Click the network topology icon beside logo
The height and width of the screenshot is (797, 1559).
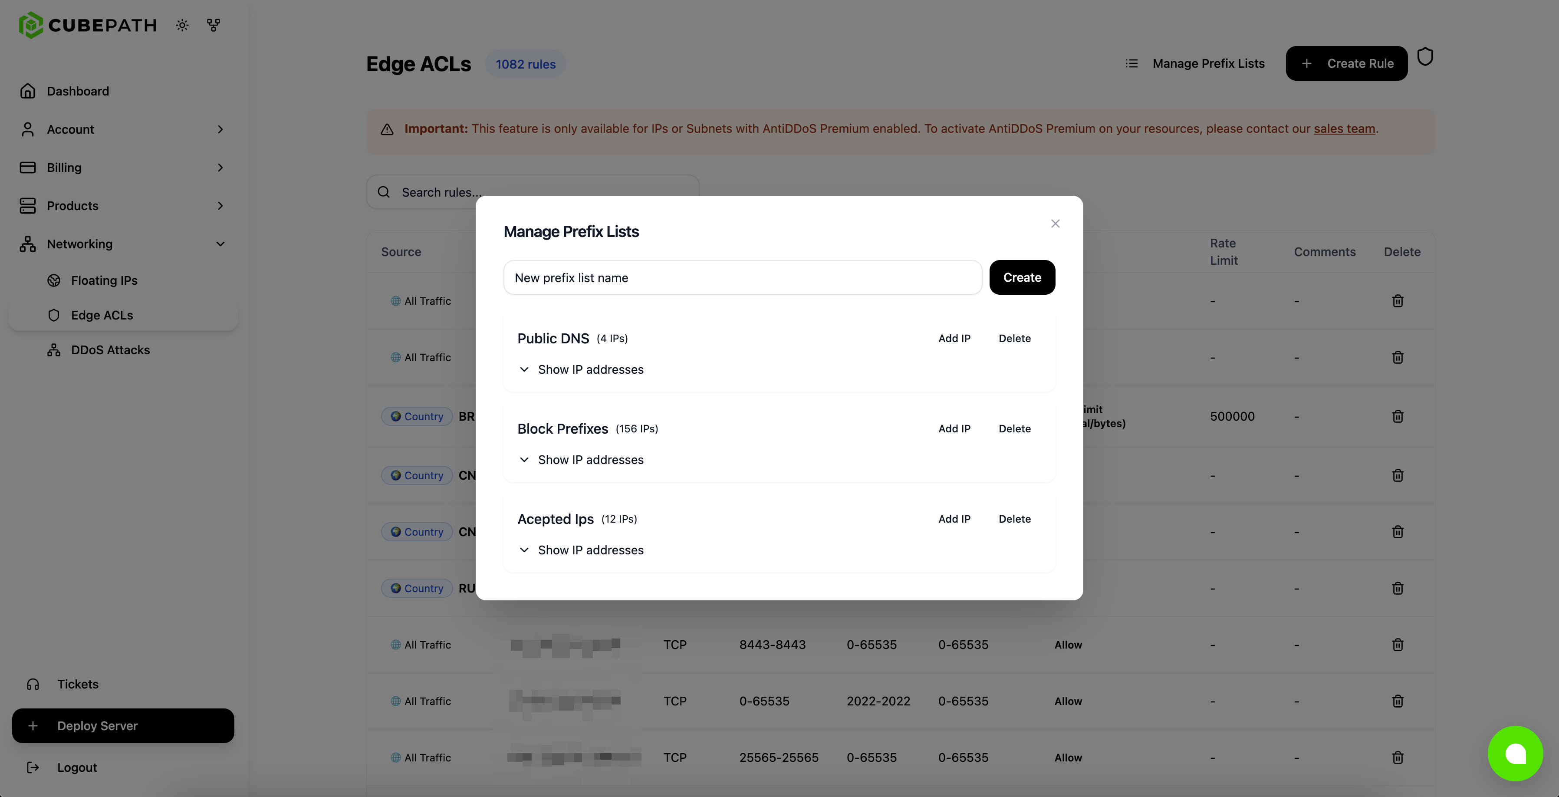tap(213, 25)
